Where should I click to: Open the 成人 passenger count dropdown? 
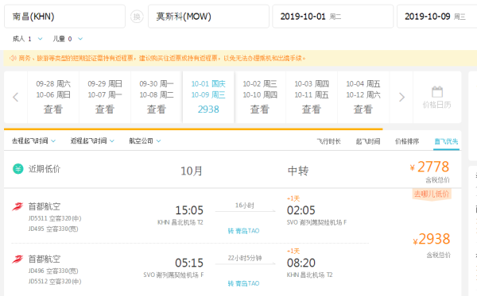pyautogui.click(x=27, y=39)
